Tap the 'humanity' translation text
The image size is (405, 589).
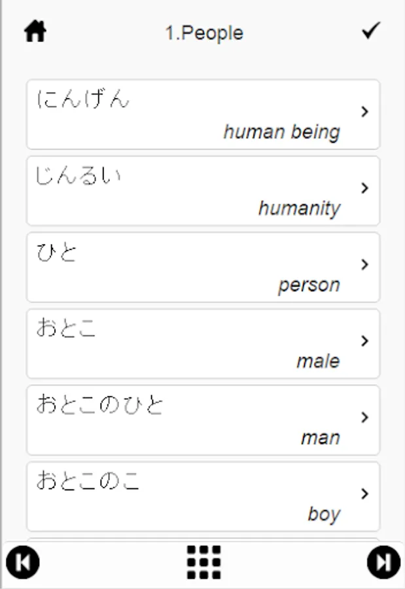[x=299, y=209]
